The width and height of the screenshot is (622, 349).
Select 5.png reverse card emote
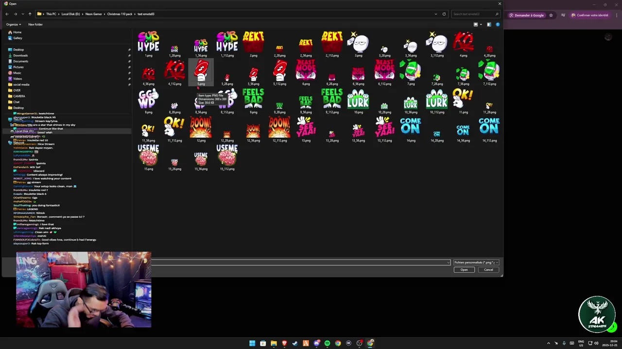(201, 73)
